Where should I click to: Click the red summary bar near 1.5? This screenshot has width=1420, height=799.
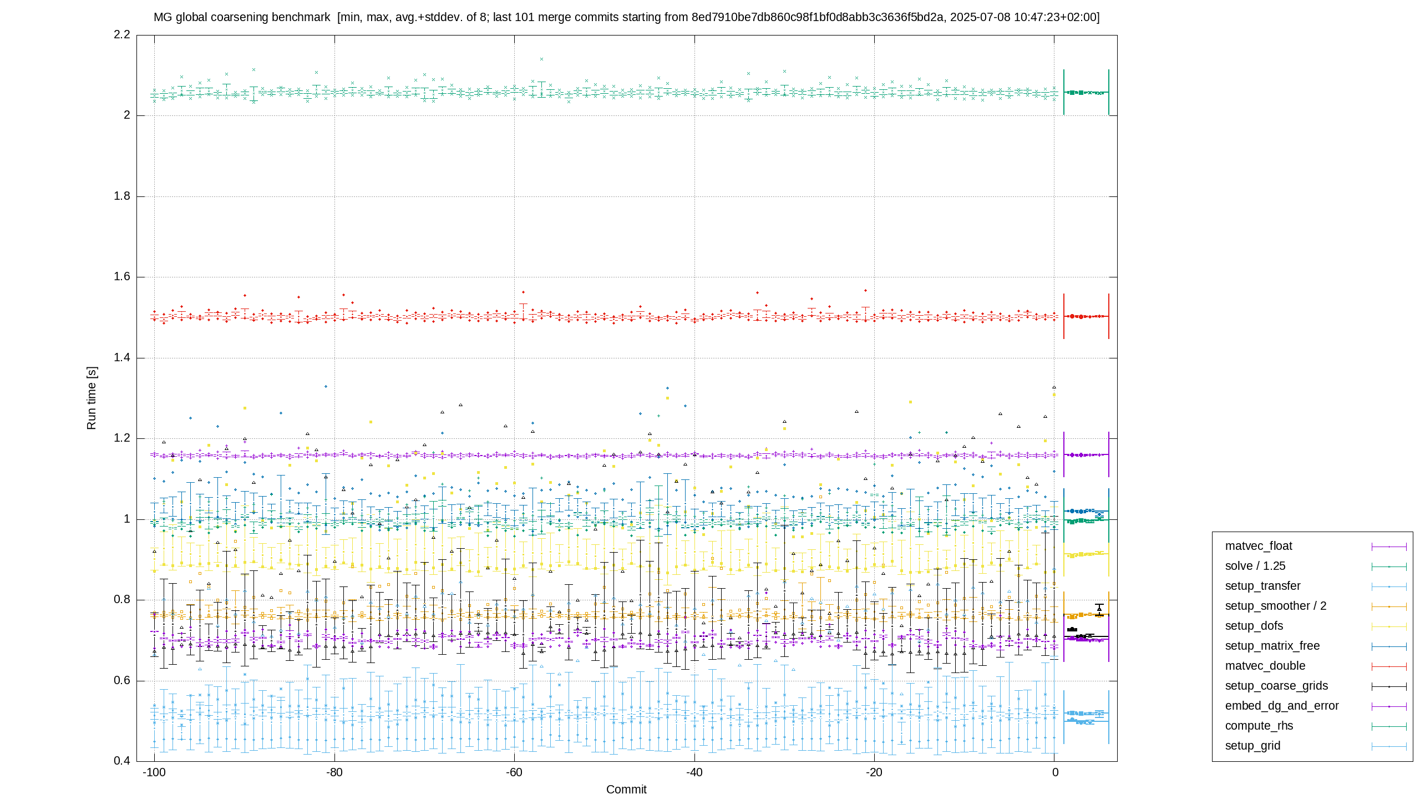(1086, 316)
